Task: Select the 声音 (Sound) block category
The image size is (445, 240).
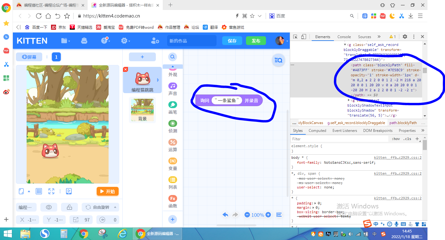Action: coord(173,89)
